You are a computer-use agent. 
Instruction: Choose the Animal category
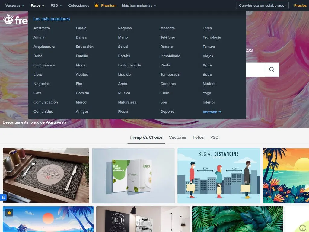39,37
